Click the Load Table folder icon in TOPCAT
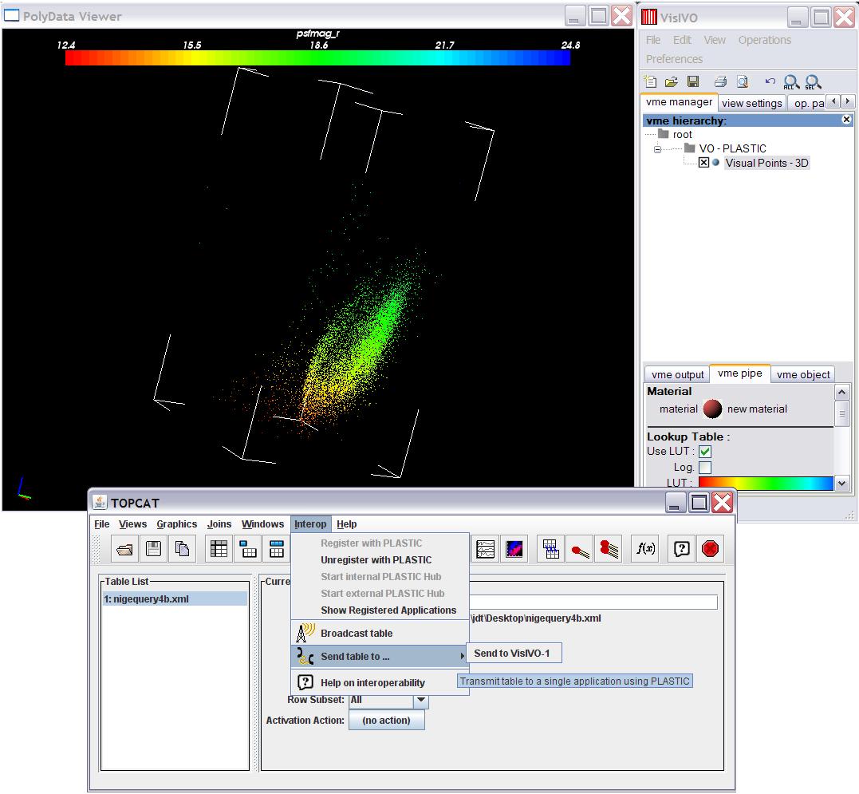 (x=125, y=549)
